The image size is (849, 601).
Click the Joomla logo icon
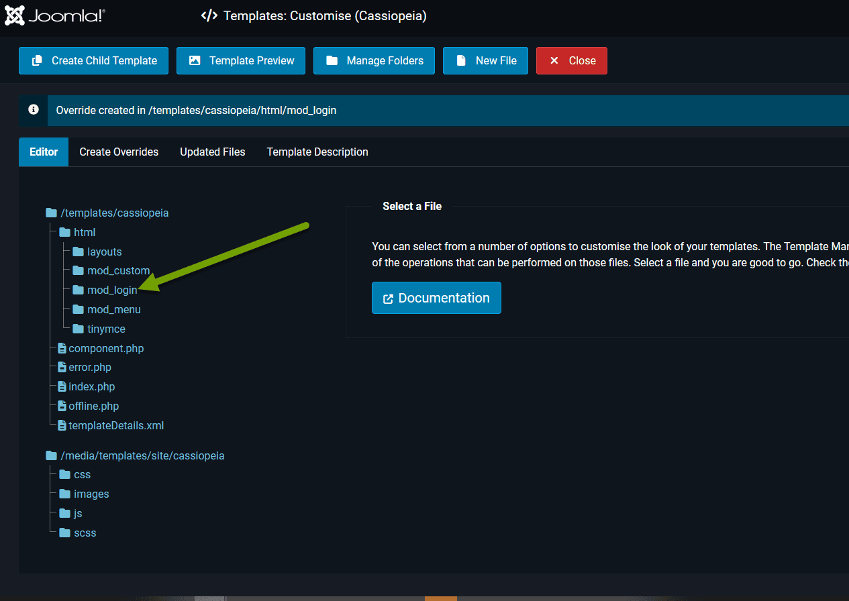(x=15, y=15)
